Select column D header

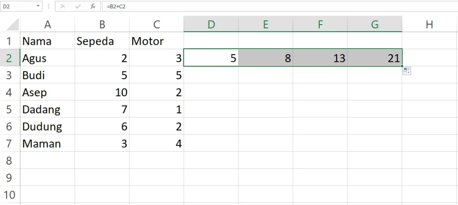coord(211,25)
